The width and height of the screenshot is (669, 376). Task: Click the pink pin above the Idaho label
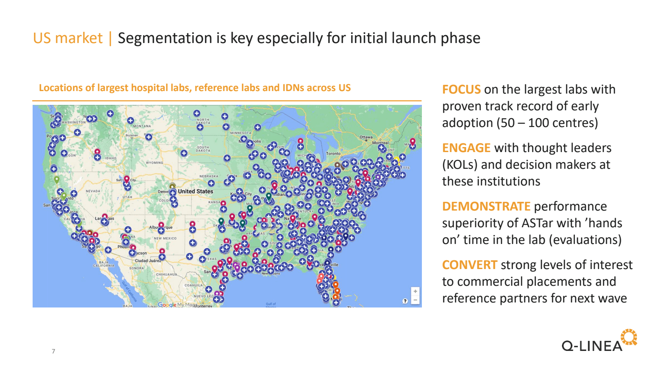pyautogui.click(x=97, y=152)
